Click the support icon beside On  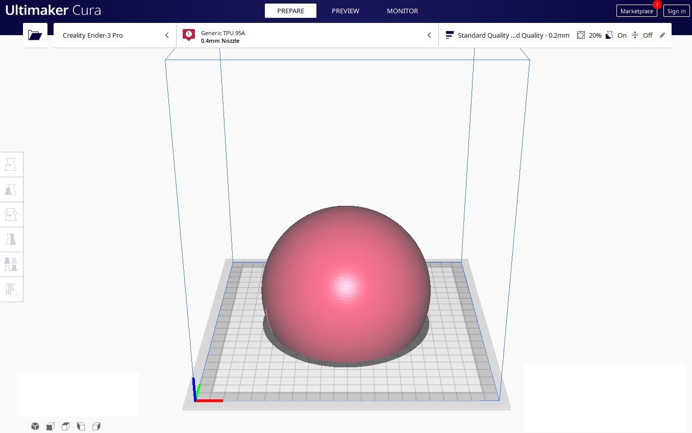[x=609, y=35]
